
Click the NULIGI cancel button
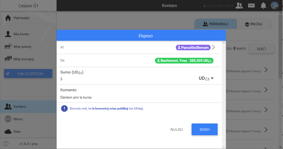click(177, 129)
